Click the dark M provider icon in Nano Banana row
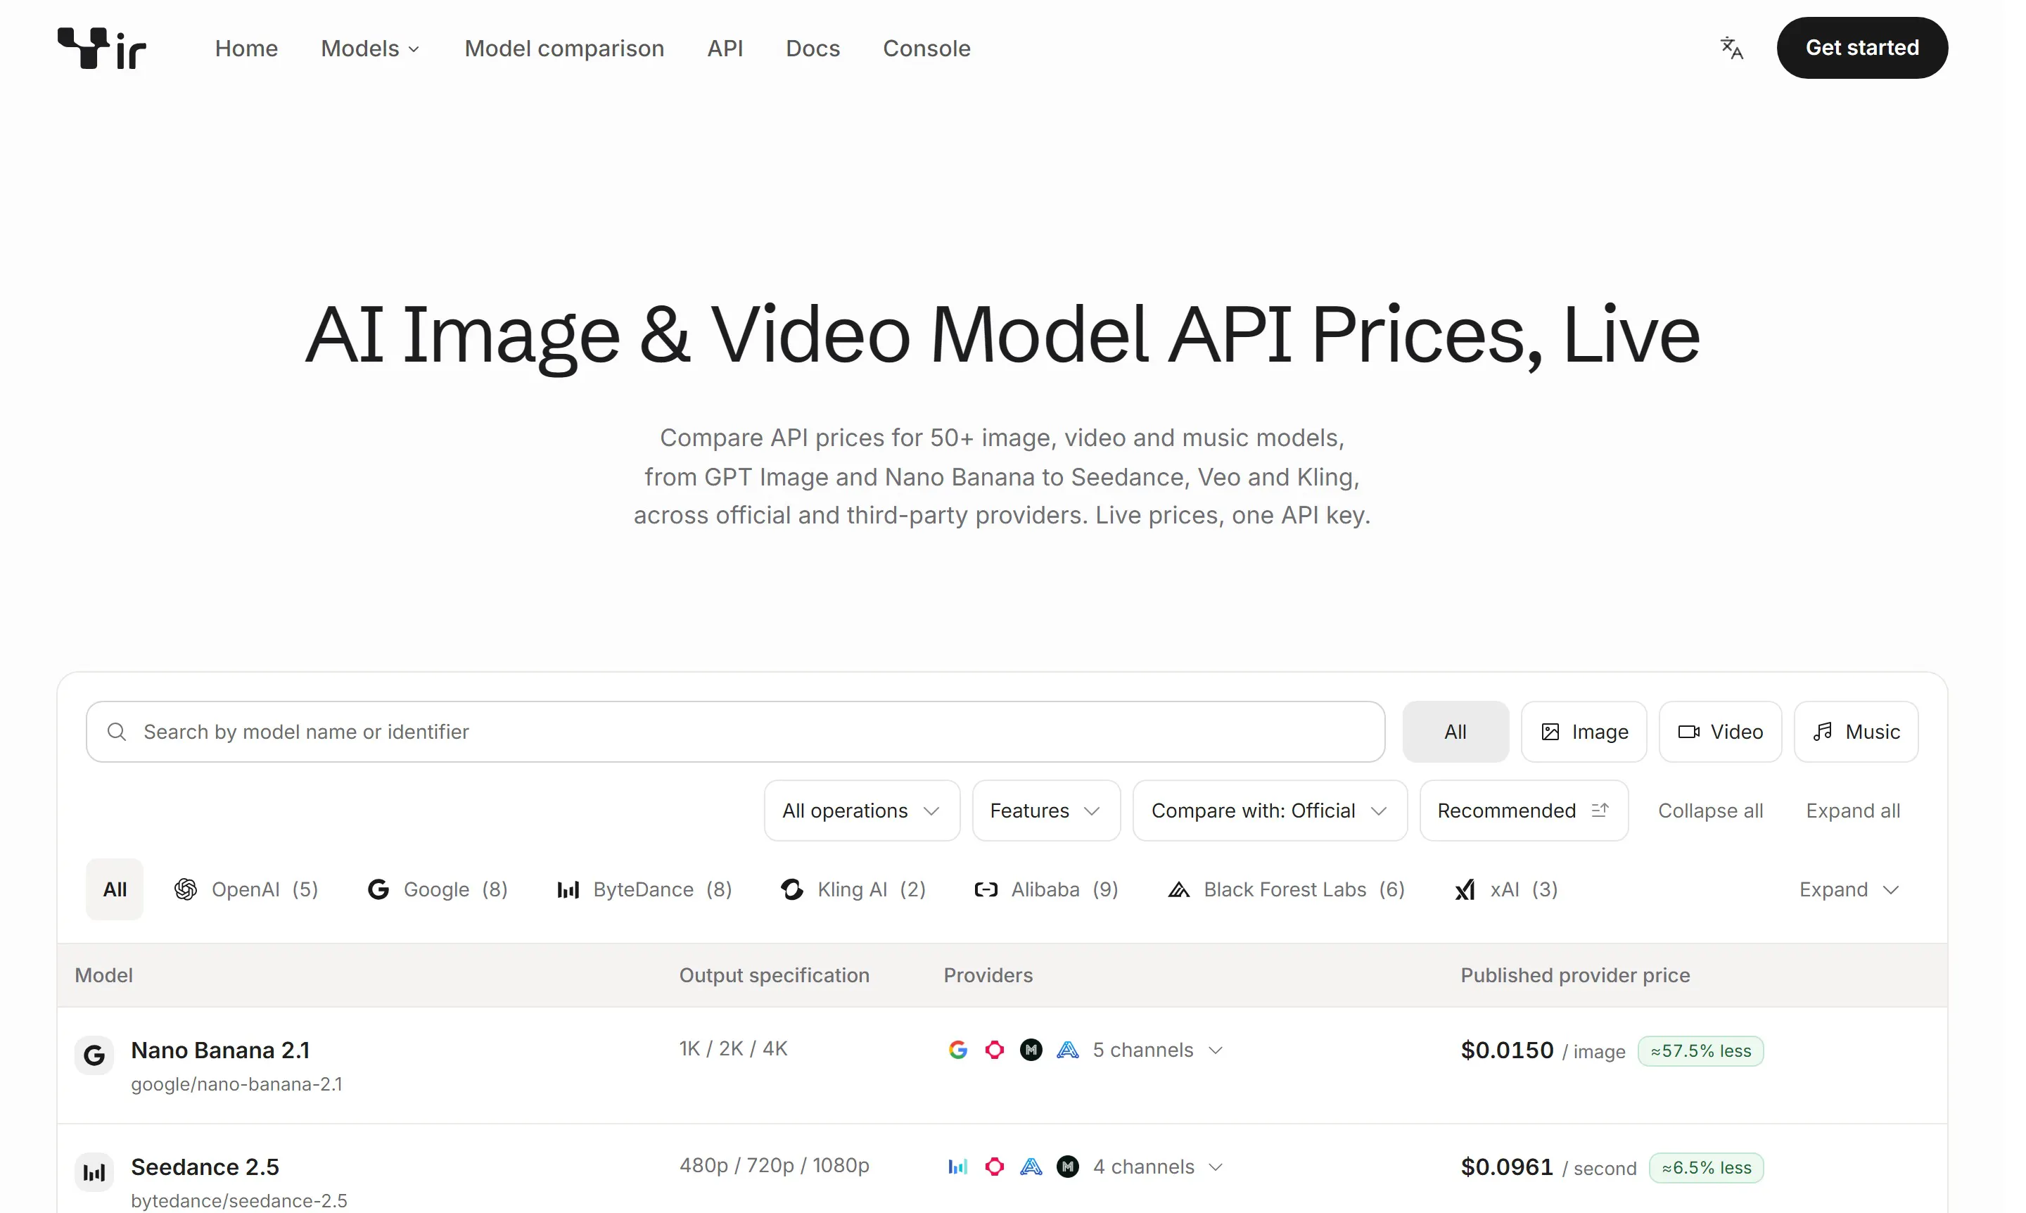The height and width of the screenshot is (1213, 2026). 1031,1050
